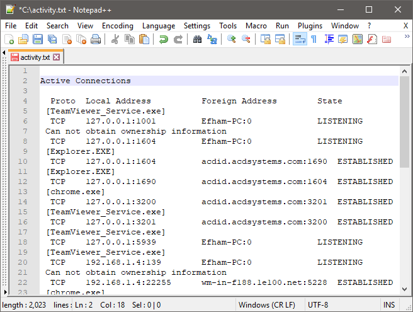
Task: Open the Search menu
Action: pos(57,26)
